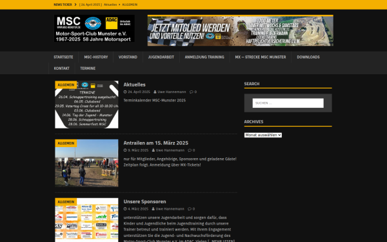Open the 'Unsere Sponsoren' article title
Viewport: 387px width, 242px height.
[144, 201]
